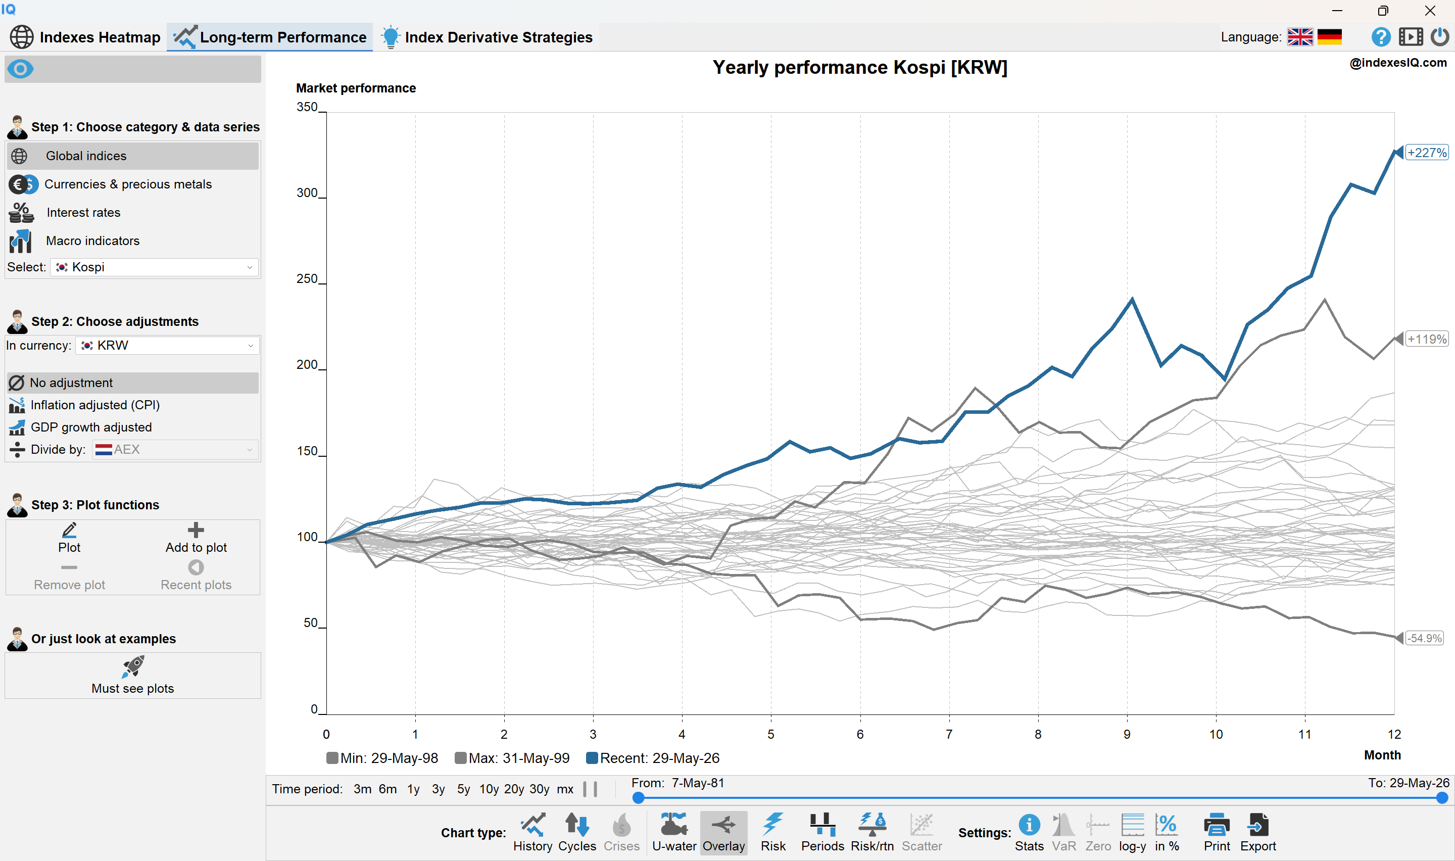Viewport: 1455px width, 861px height.
Task: Open the Index Derivative Strategies tab
Action: [x=487, y=37]
